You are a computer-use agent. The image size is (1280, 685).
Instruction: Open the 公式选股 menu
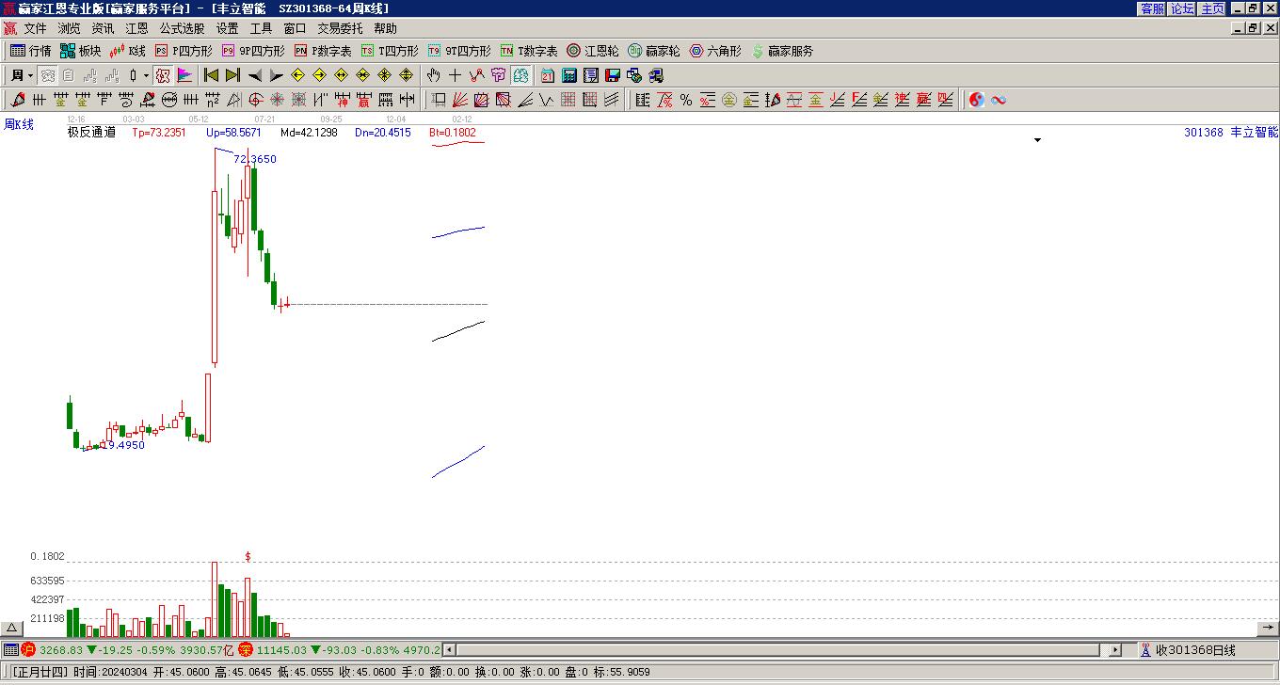[x=182, y=29]
